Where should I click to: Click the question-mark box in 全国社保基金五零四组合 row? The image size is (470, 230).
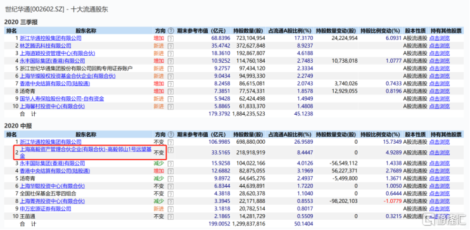pos(170,193)
